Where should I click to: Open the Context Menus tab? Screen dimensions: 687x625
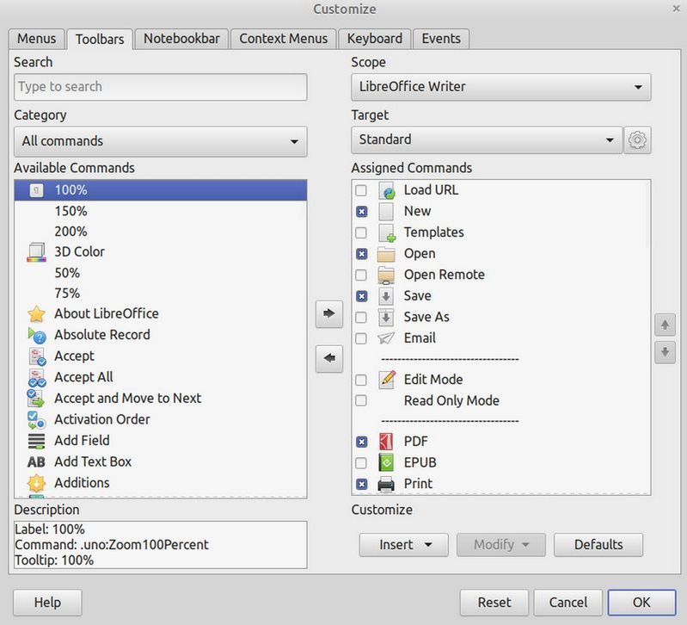pos(283,39)
